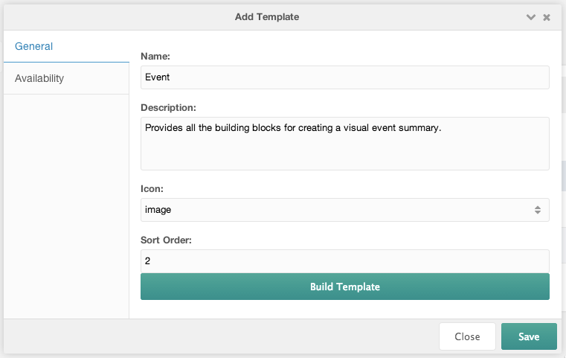Click the Close button in the footer
Image resolution: width=566 pixels, height=358 pixels.
[467, 336]
